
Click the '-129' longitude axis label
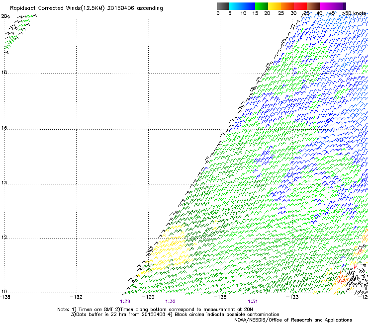click(148, 297)
